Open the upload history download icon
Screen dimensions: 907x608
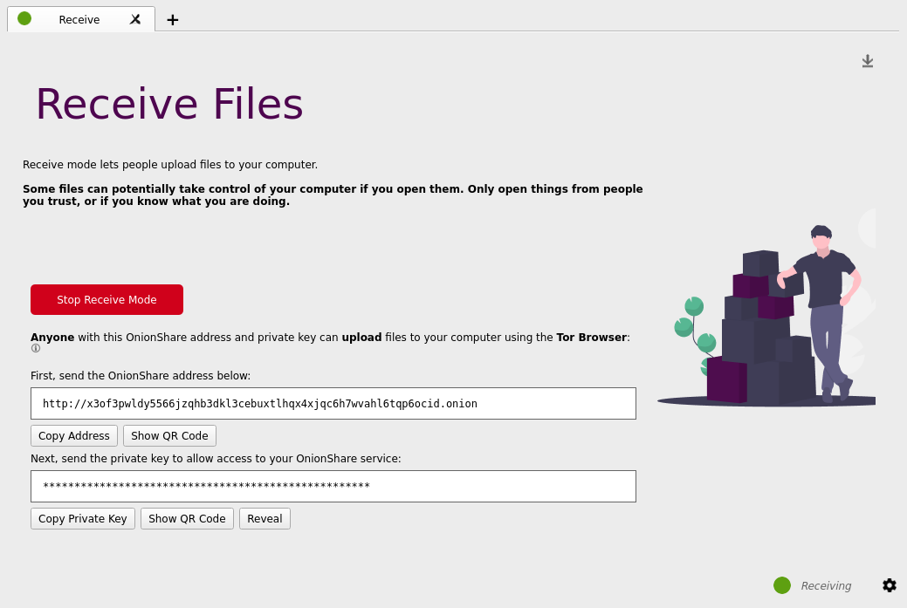coord(867,61)
